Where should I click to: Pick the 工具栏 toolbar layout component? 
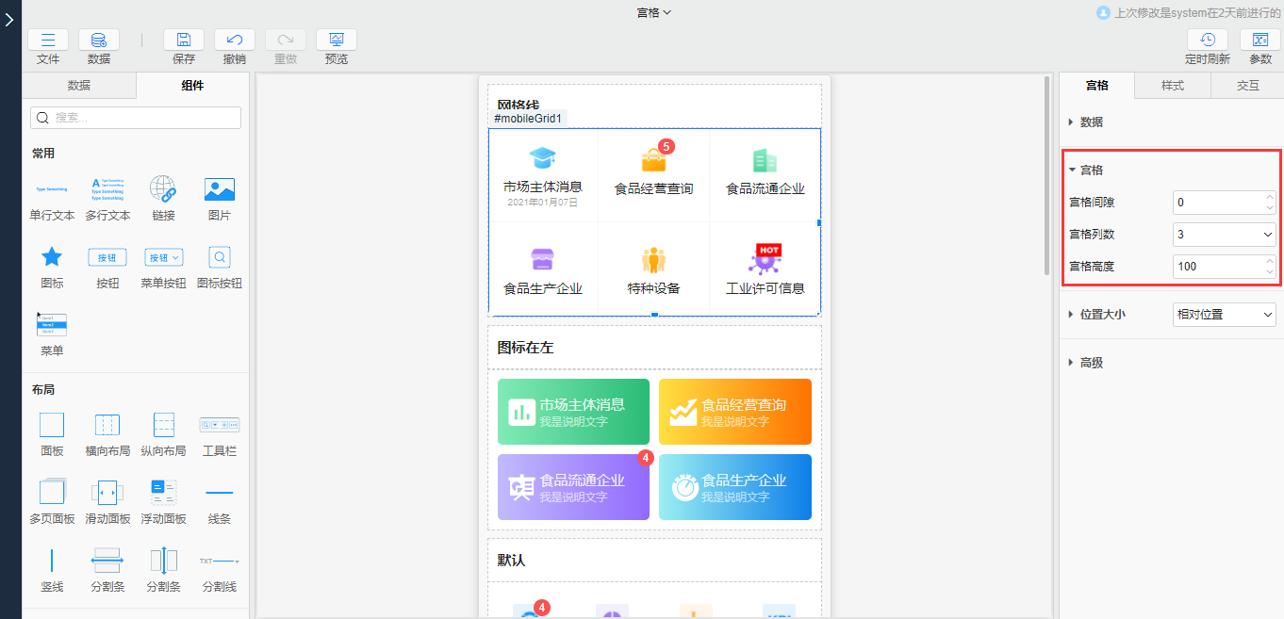click(x=220, y=425)
